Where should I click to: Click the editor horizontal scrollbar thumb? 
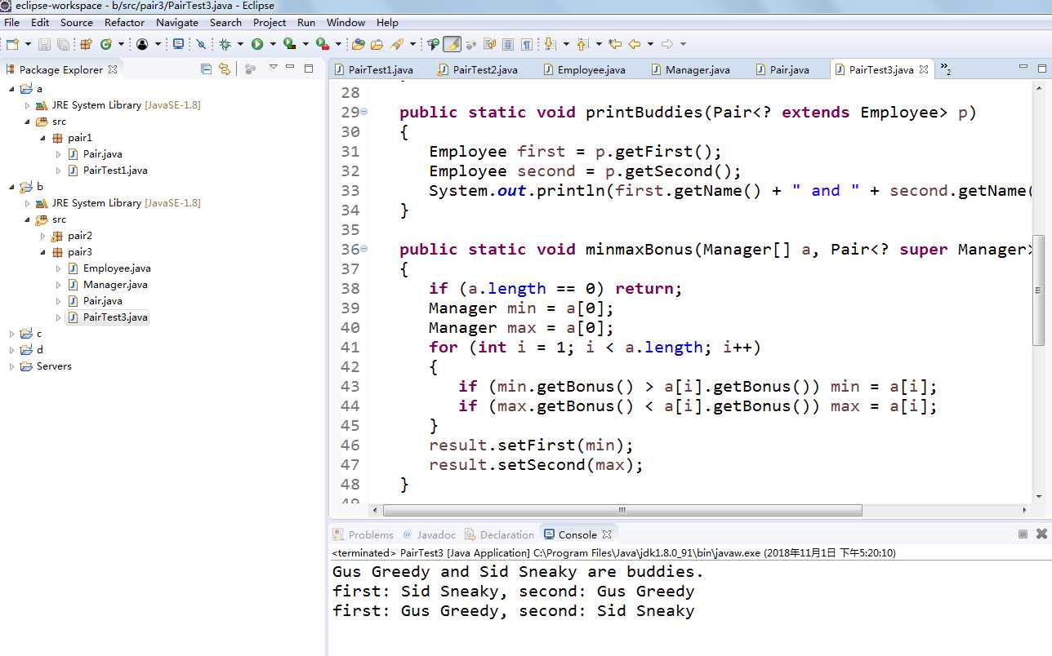pyautogui.click(x=622, y=511)
